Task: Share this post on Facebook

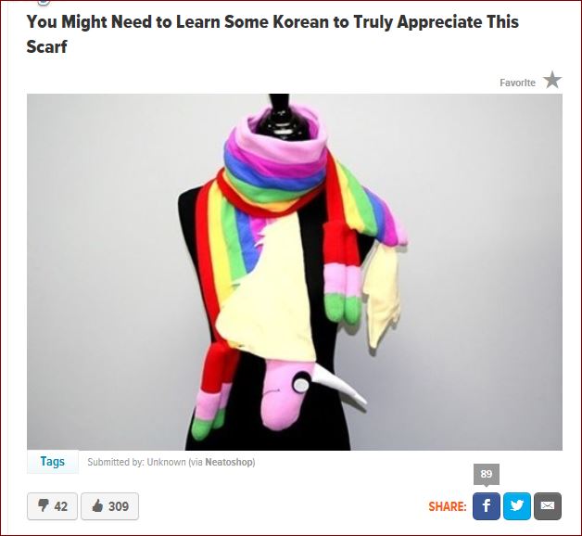Action: (487, 506)
